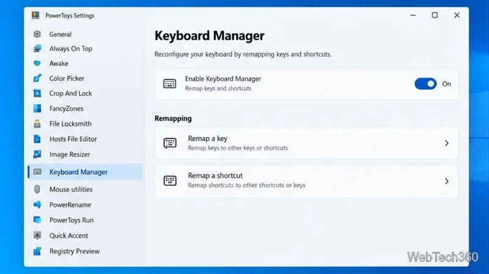
Task: Click the PowerToys Run icon
Action: [37, 220]
